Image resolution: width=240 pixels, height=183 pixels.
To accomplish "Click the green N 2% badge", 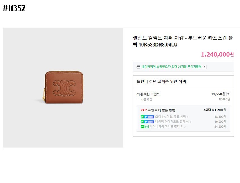I will [x=145, y=127].
